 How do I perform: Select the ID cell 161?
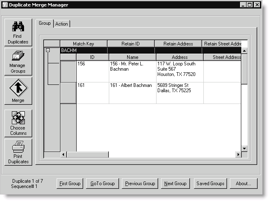click(x=93, y=93)
